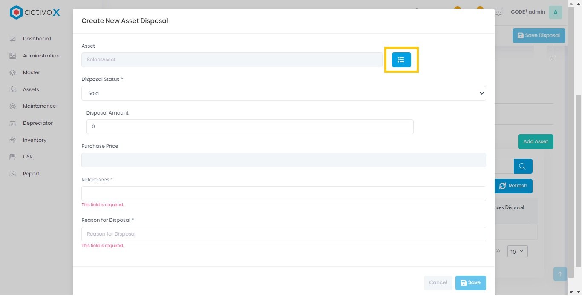Screen dimensions: 582x296
Task: Open the Master menu item
Action: [31, 72]
